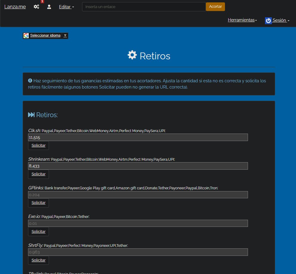
Task: Expand the Sesión dropdown menu
Action: click(x=281, y=20)
